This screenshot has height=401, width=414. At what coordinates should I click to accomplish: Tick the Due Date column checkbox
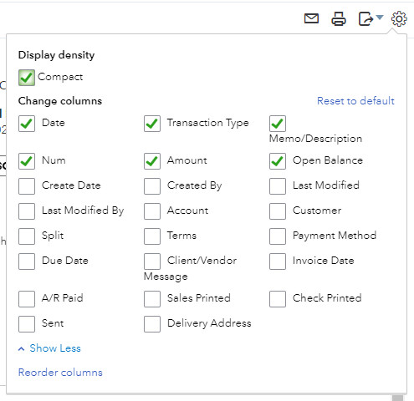coord(27,261)
